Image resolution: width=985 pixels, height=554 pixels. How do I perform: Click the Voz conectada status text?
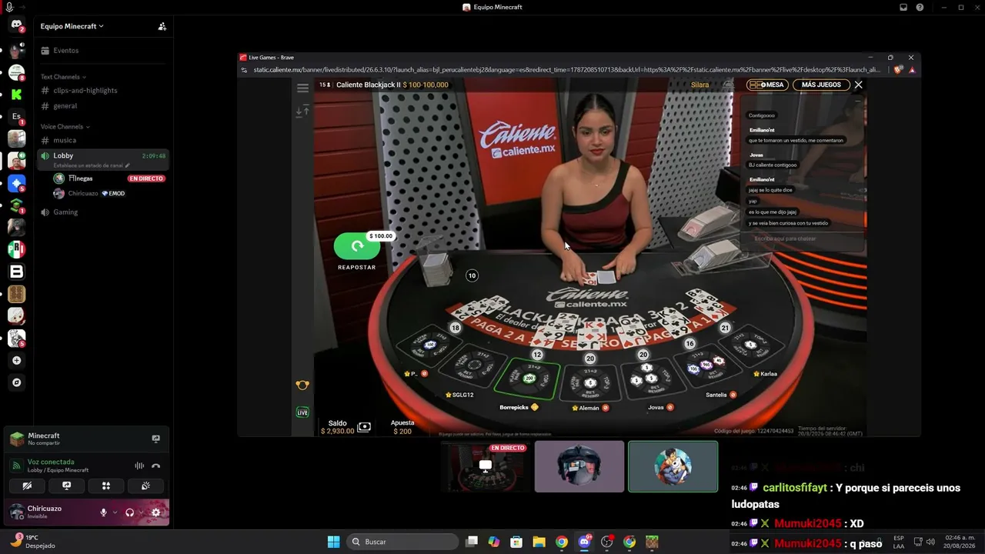point(51,462)
